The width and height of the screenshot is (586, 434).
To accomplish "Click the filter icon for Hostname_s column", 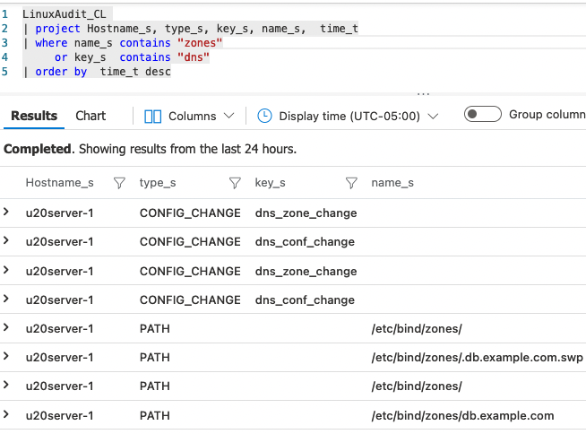I will pyautogui.click(x=119, y=183).
